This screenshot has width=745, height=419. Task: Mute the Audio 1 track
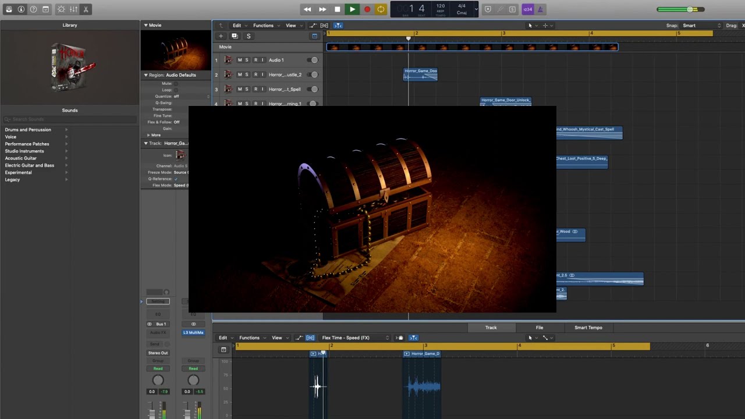click(240, 60)
